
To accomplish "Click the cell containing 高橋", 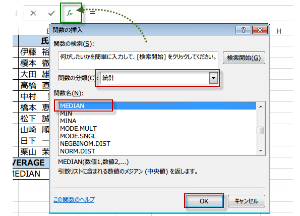I will [34, 85].
